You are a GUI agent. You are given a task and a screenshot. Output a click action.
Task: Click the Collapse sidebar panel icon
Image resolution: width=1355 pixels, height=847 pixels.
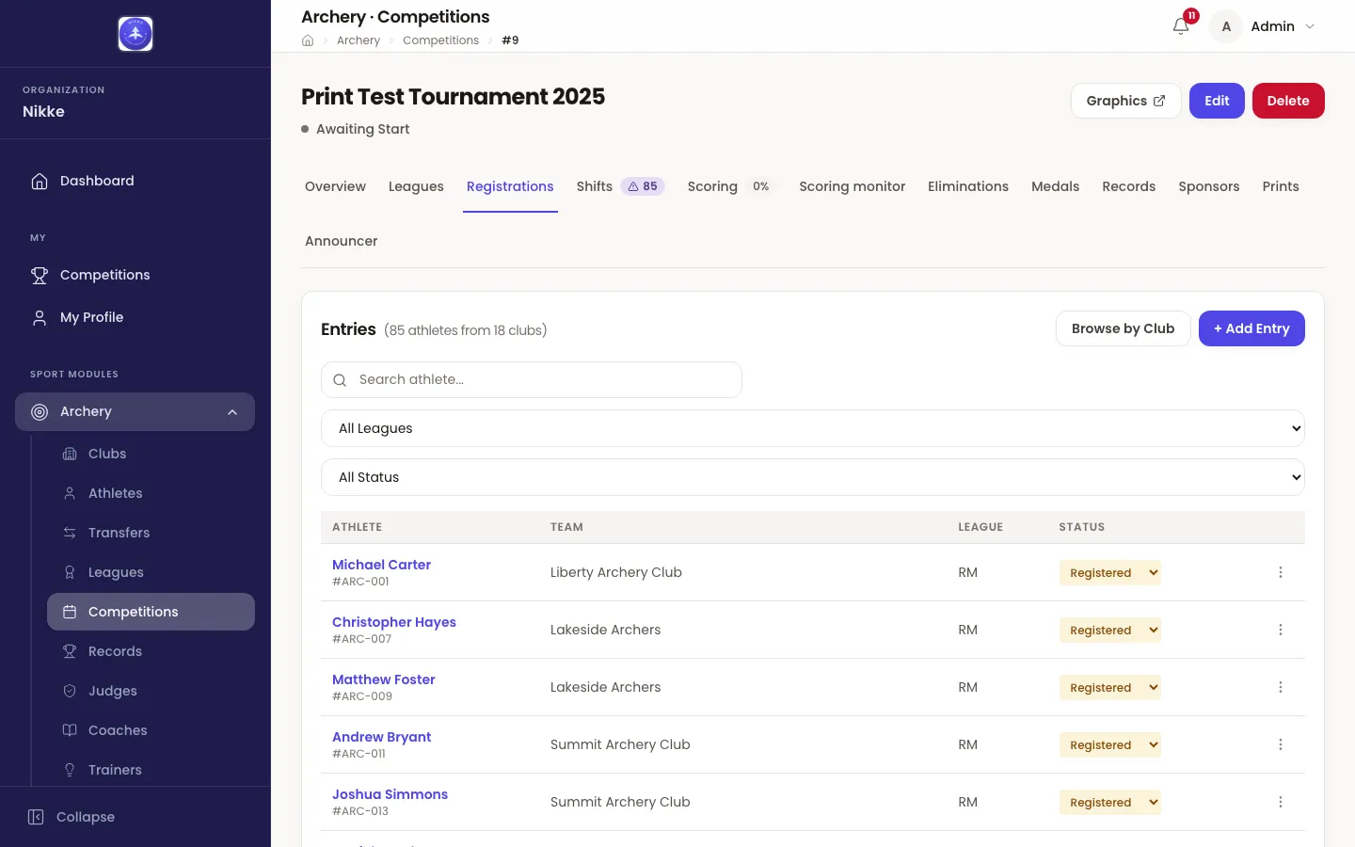coord(36,817)
